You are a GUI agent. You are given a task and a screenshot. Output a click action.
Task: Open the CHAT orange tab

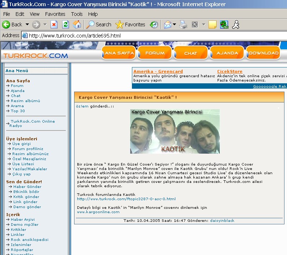click(x=191, y=53)
